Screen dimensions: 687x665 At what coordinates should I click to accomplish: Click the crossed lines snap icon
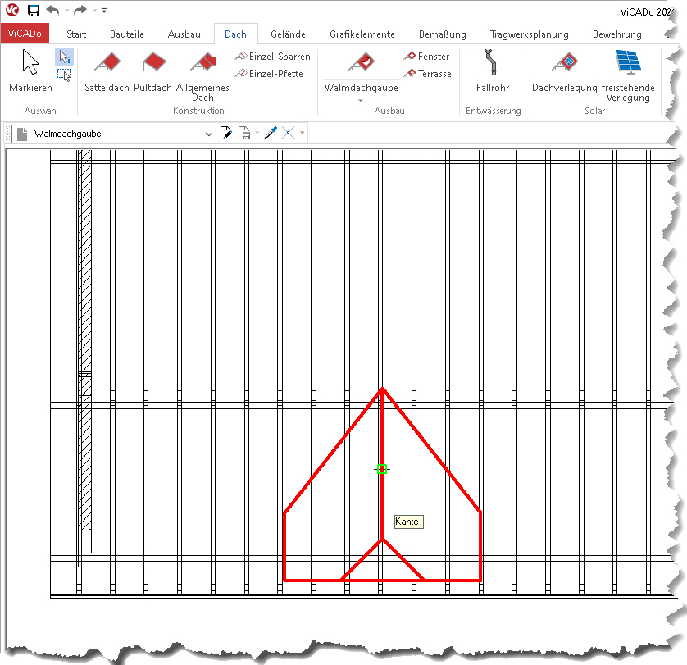point(289,133)
